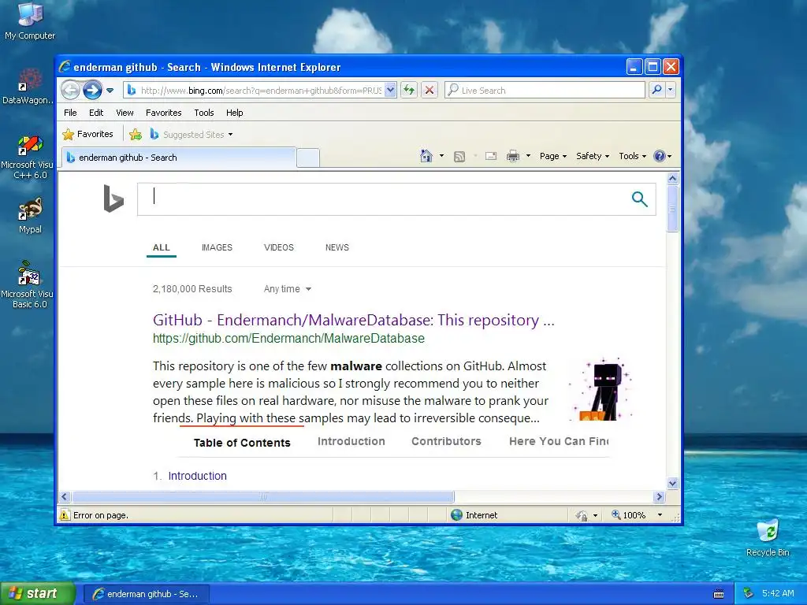Select Here You Can Find section tab
Viewport: 807px width, 605px height.
559,441
